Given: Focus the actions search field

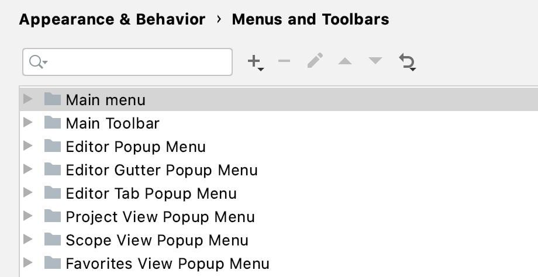Looking at the screenshot, I should [127, 62].
